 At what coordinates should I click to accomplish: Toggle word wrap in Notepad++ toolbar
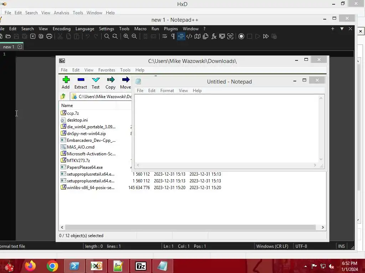point(165,36)
